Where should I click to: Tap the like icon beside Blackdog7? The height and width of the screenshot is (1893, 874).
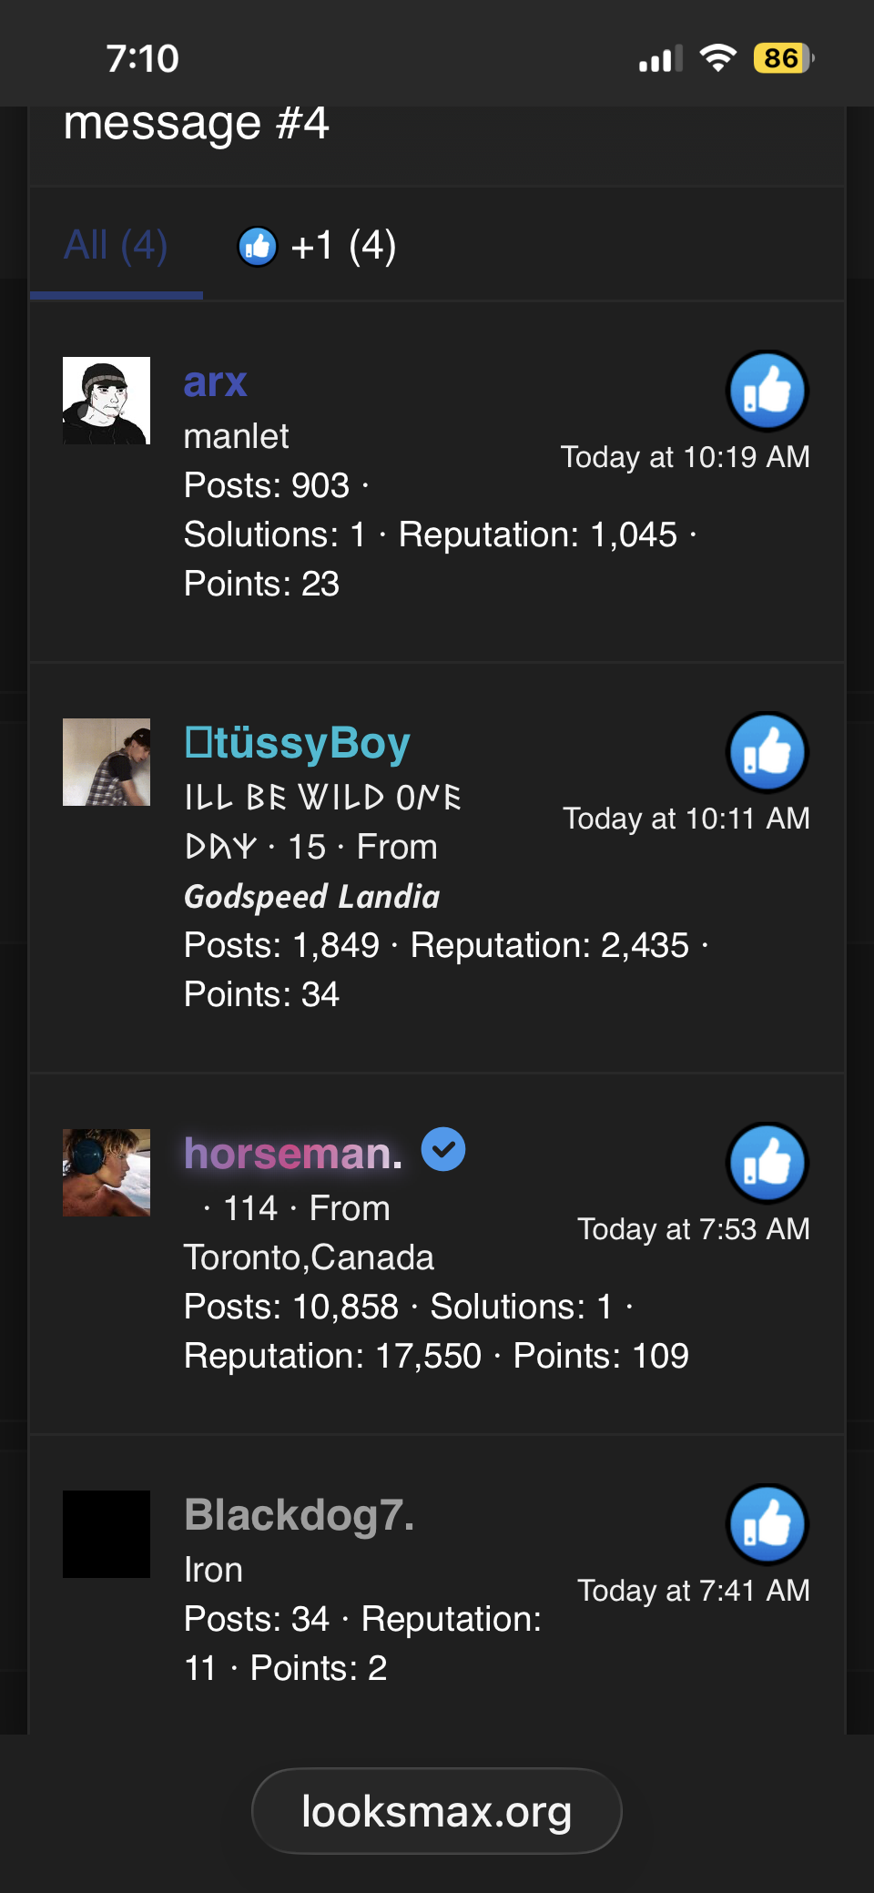tap(767, 1525)
